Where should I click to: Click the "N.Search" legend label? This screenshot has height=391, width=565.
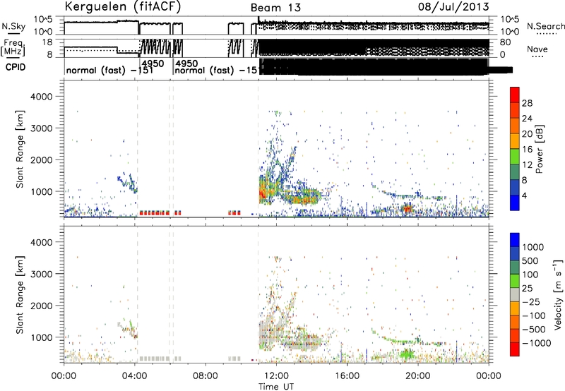click(x=545, y=26)
